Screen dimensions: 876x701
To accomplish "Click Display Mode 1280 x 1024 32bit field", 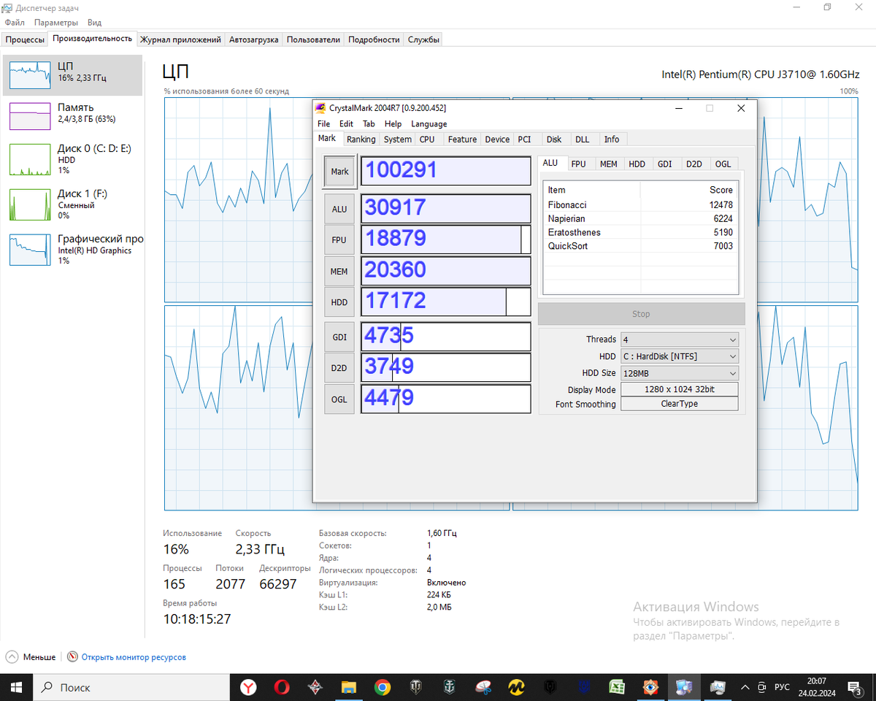I will (x=680, y=390).
